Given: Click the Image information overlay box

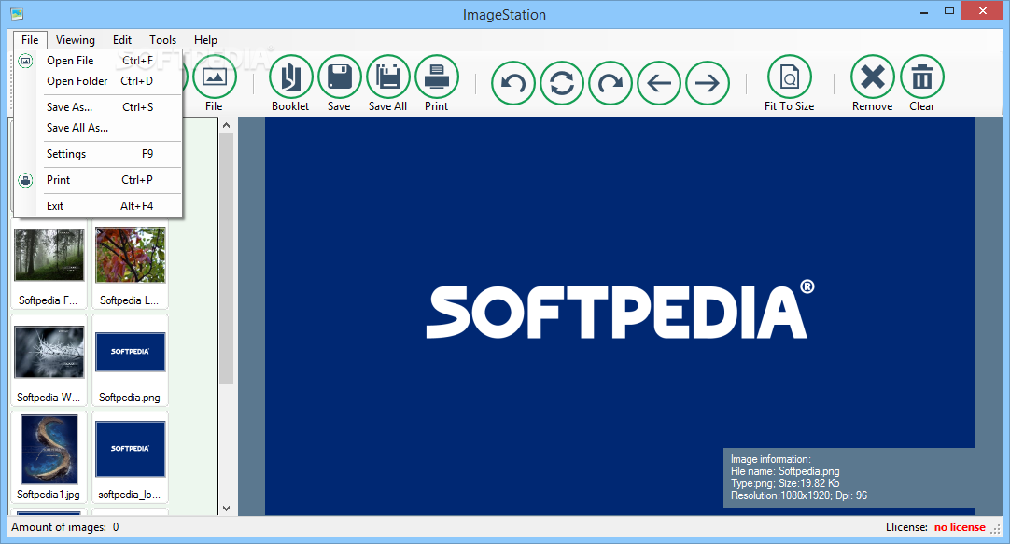Looking at the screenshot, I should [x=849, y=477].
